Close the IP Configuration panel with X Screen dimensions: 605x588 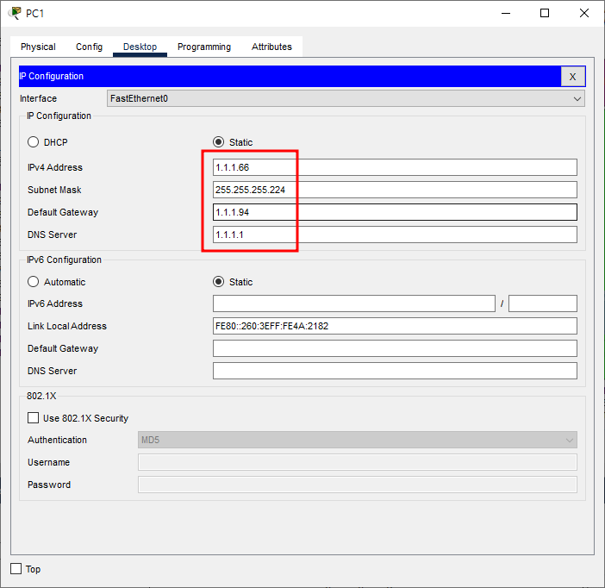[x=572, y=77]
